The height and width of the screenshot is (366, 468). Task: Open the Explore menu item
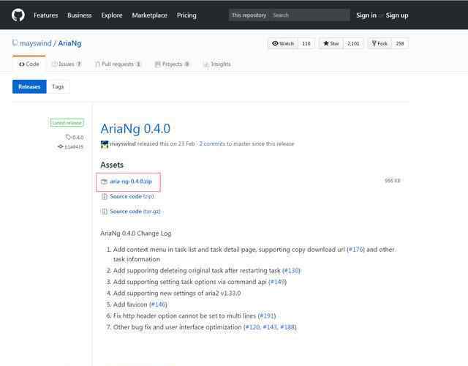coord(112,15)
